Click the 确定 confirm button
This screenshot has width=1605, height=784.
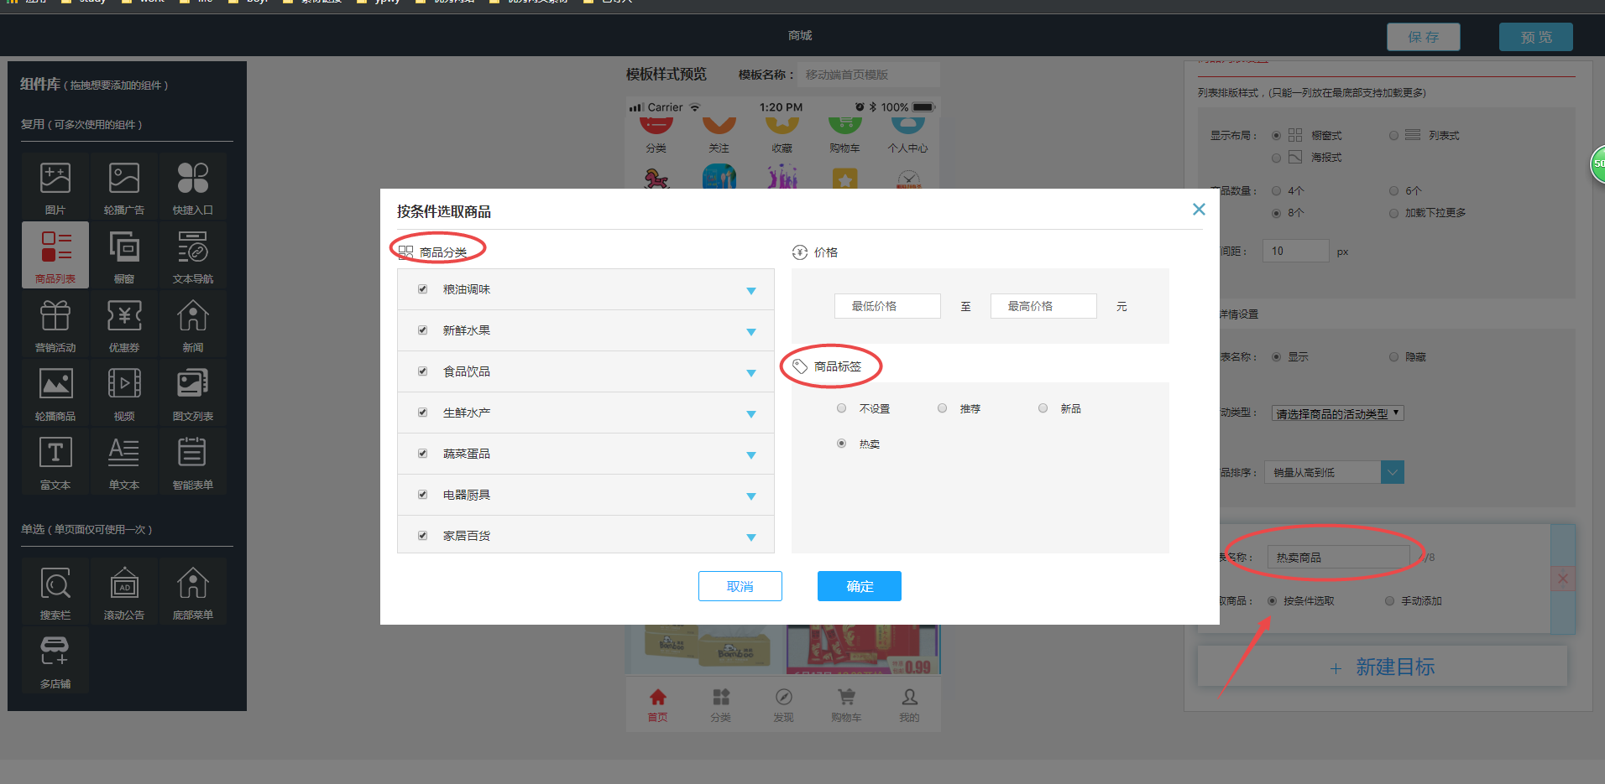click(859, 586)
